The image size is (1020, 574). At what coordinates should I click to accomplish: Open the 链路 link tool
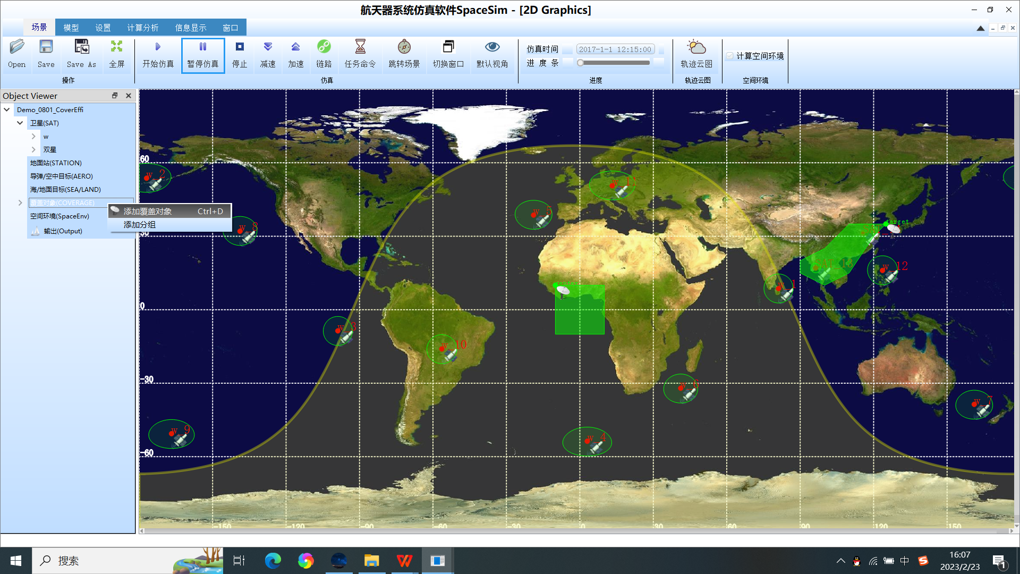point(324,54)
